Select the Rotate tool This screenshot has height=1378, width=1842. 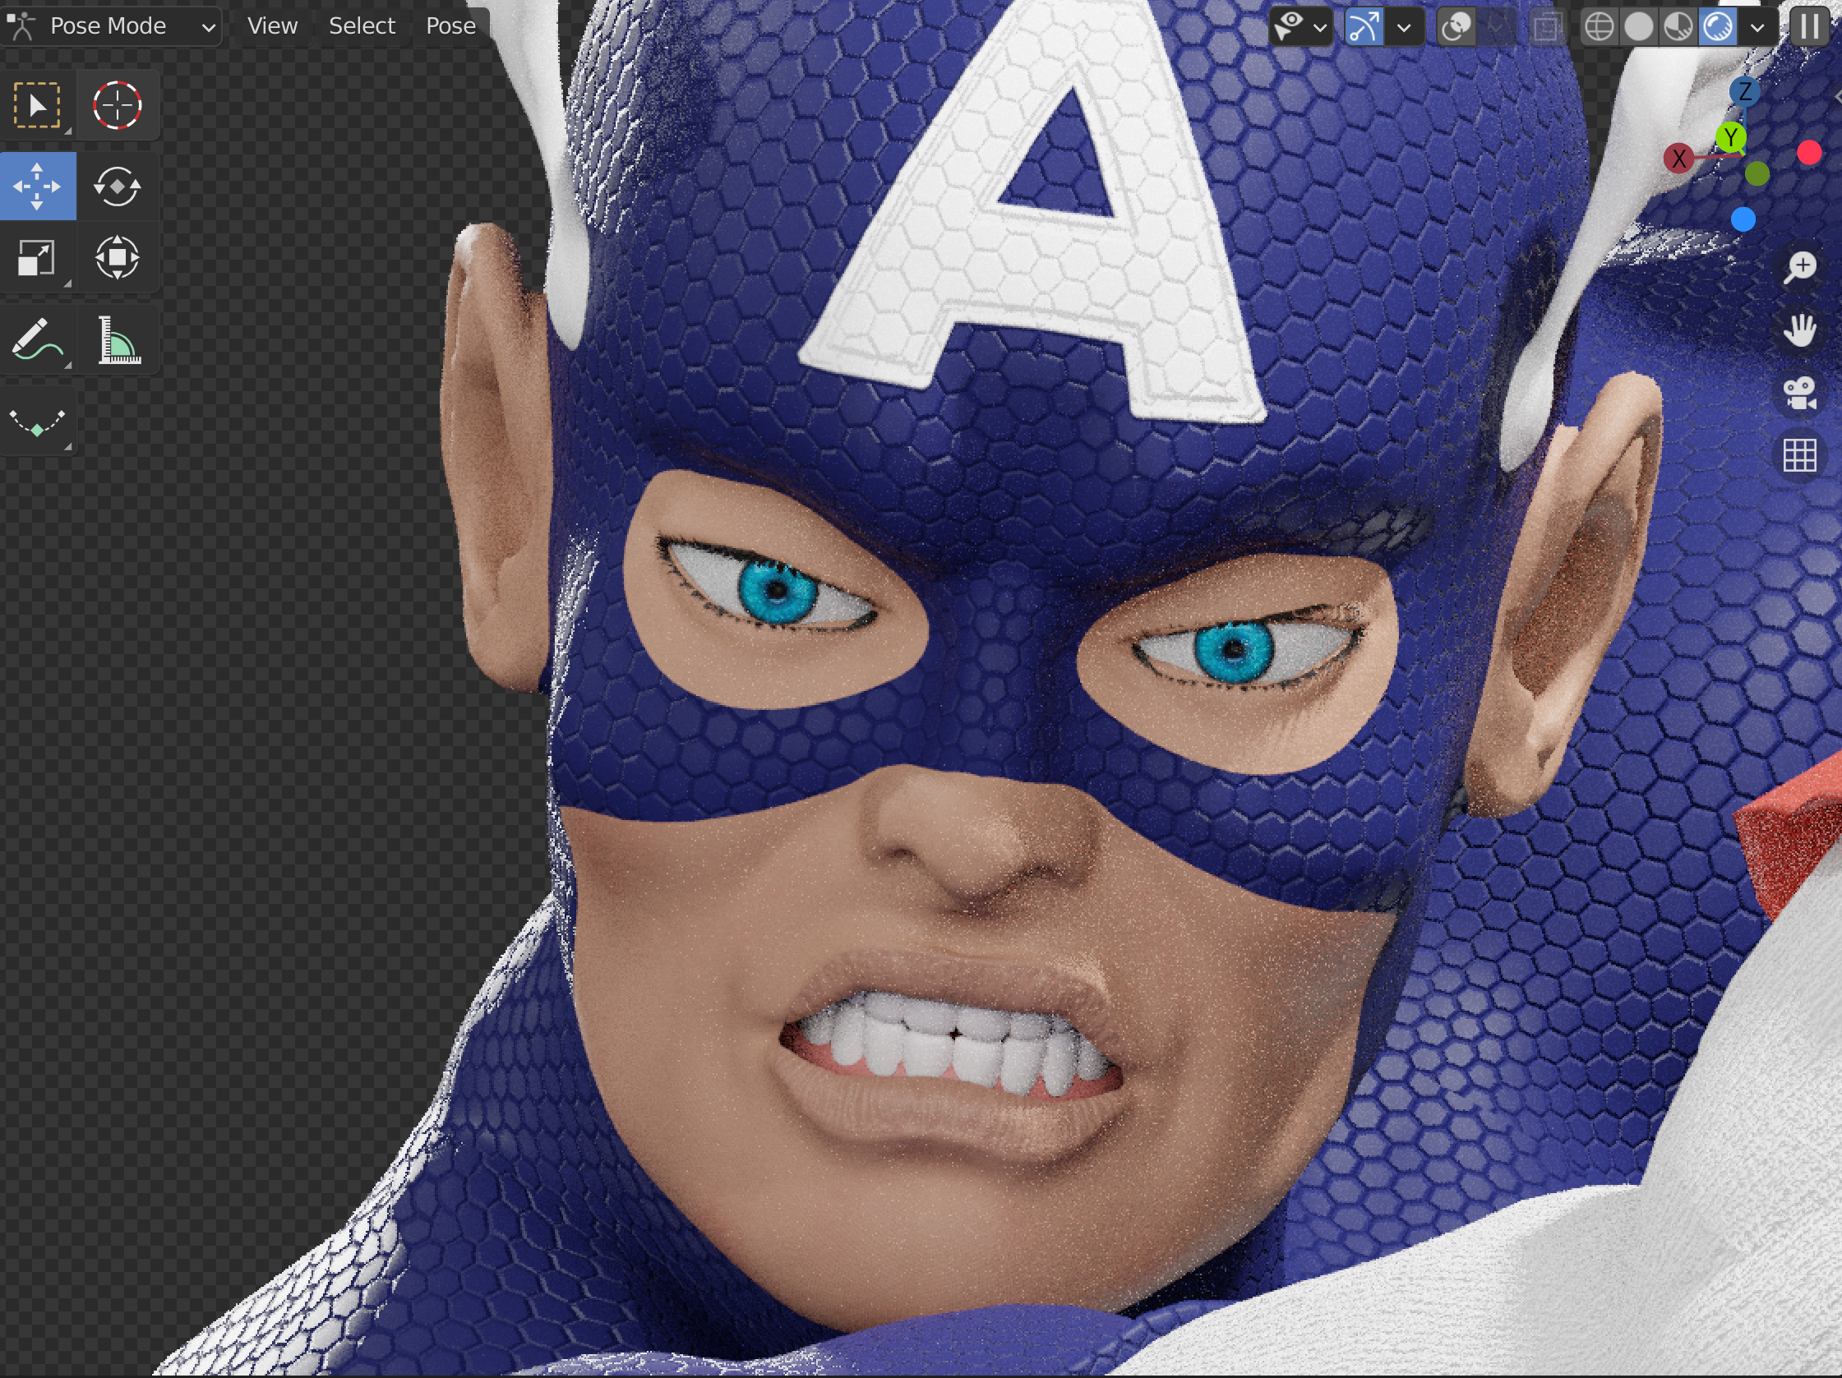pyautogui.click(x=117, y=187)
